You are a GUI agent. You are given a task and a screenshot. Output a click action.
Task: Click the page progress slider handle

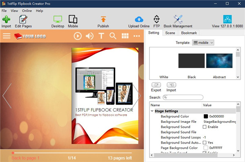pyautogui.click(x=13, y=153)
